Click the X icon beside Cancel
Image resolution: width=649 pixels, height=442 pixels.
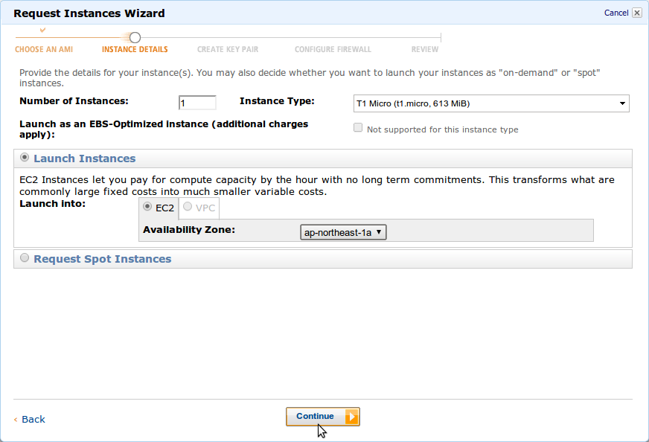(636, 13)
